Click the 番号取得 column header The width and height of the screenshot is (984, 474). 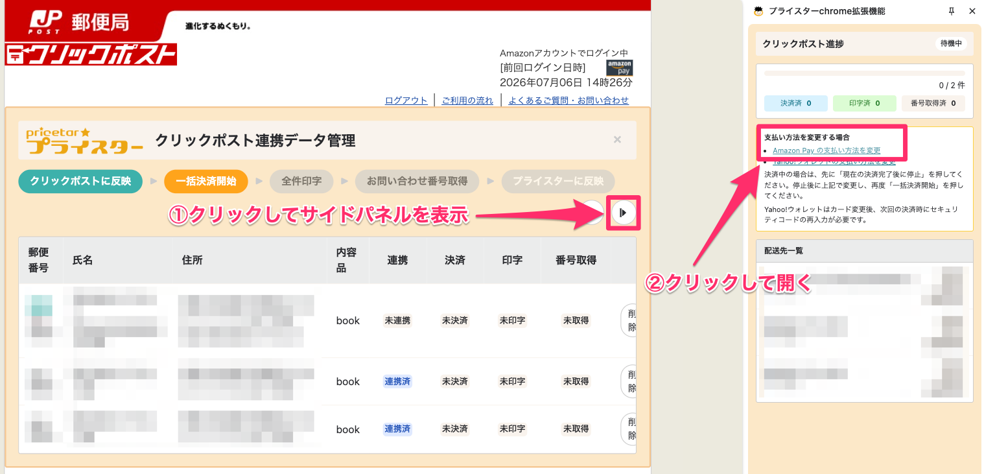coord(576,260)
